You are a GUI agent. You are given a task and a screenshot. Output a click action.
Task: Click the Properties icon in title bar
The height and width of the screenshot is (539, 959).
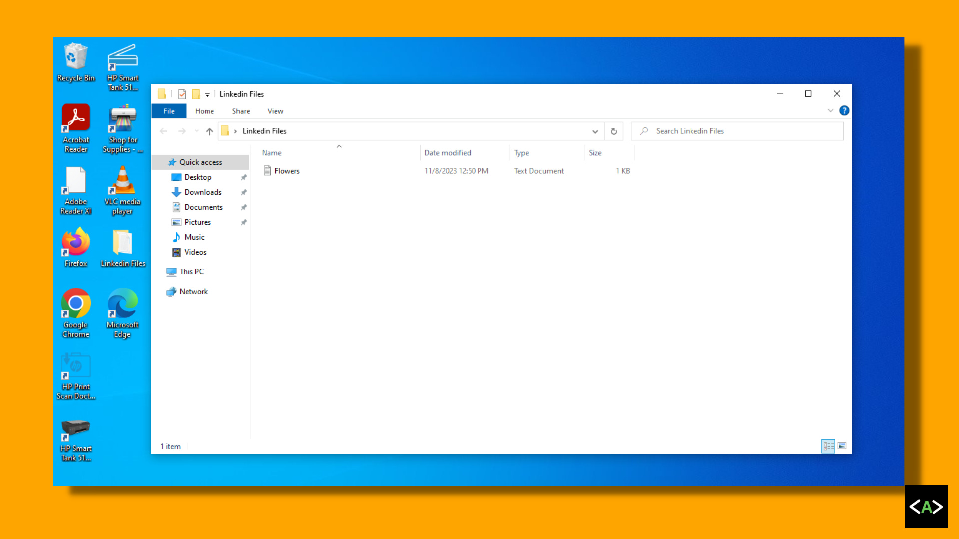pos(182,94)
